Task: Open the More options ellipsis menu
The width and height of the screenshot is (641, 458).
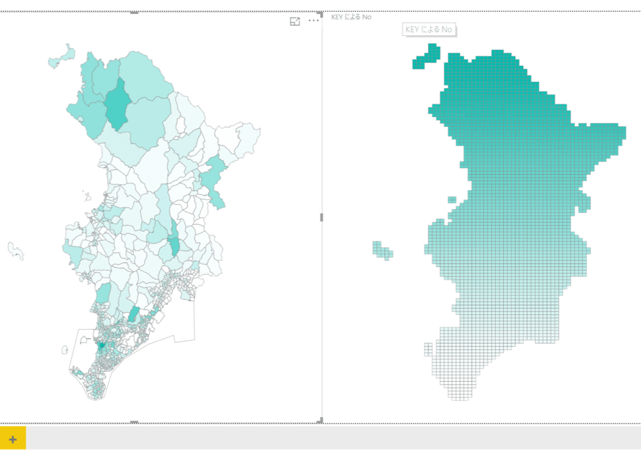Action: pos(314,20)
